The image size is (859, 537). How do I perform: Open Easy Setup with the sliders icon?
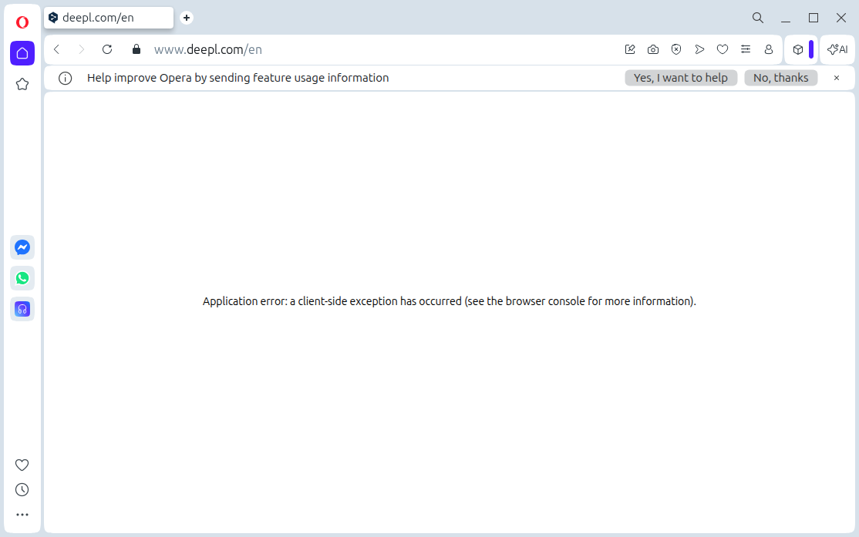(x=746, y=49)
